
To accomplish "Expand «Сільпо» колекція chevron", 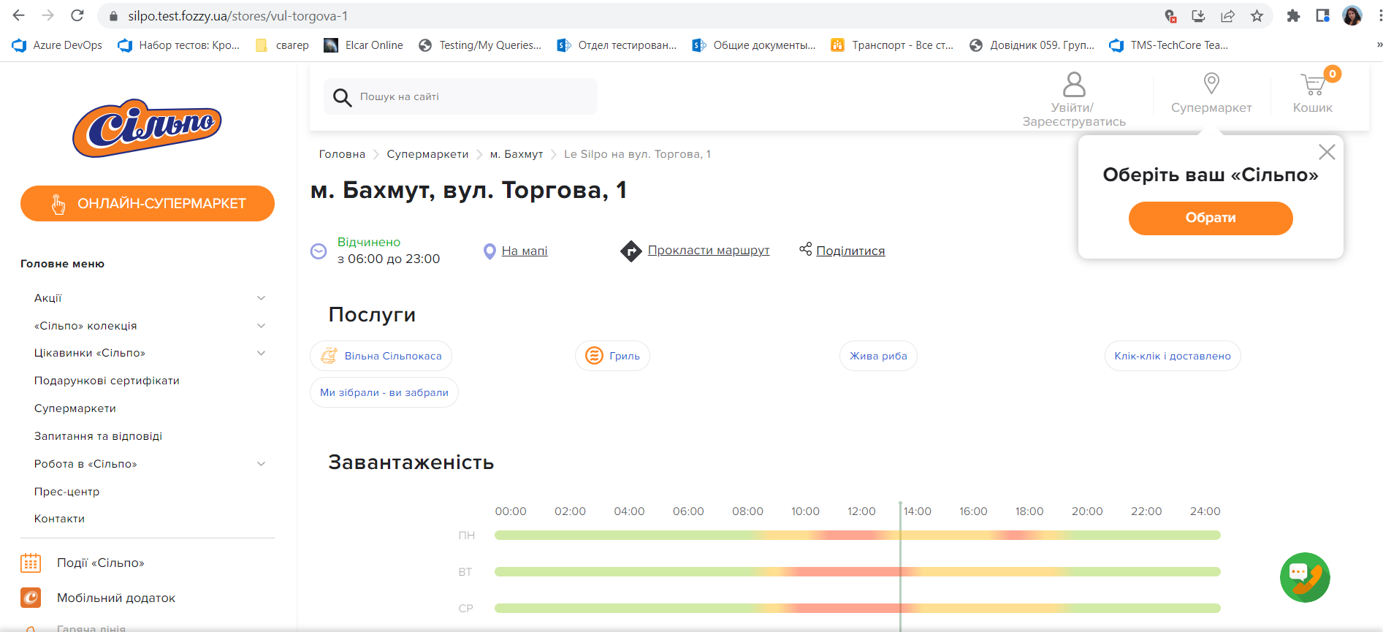I will (261, 326).
